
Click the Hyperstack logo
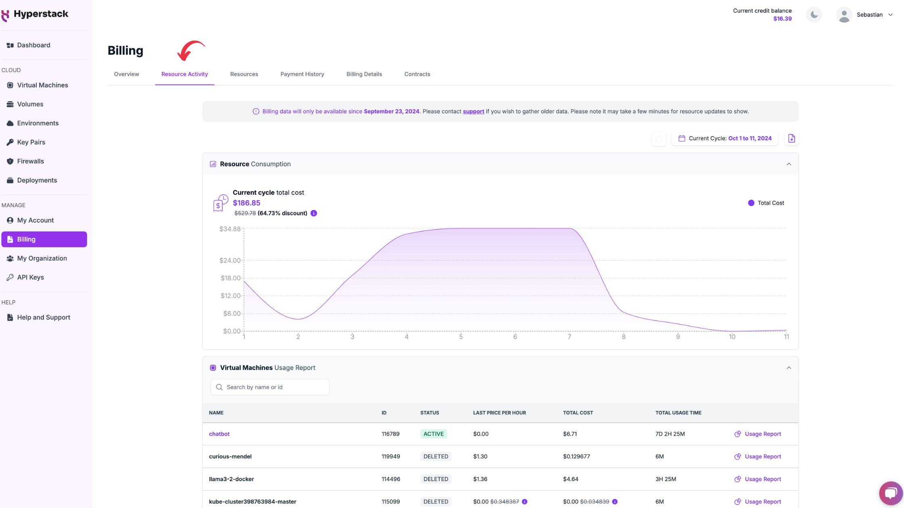pos(35,15)
